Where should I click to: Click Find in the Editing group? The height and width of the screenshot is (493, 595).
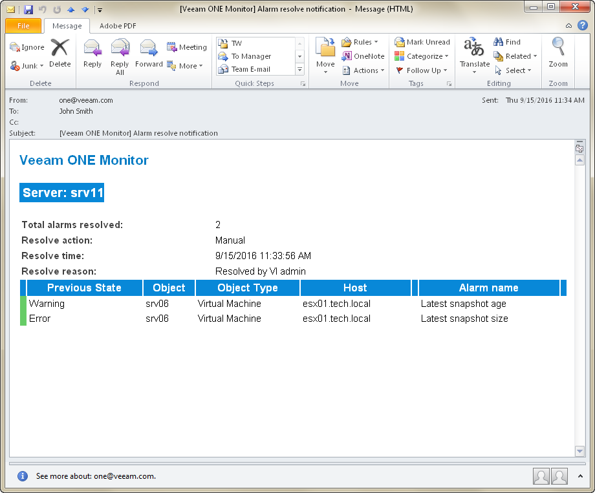tap(507, 42)
